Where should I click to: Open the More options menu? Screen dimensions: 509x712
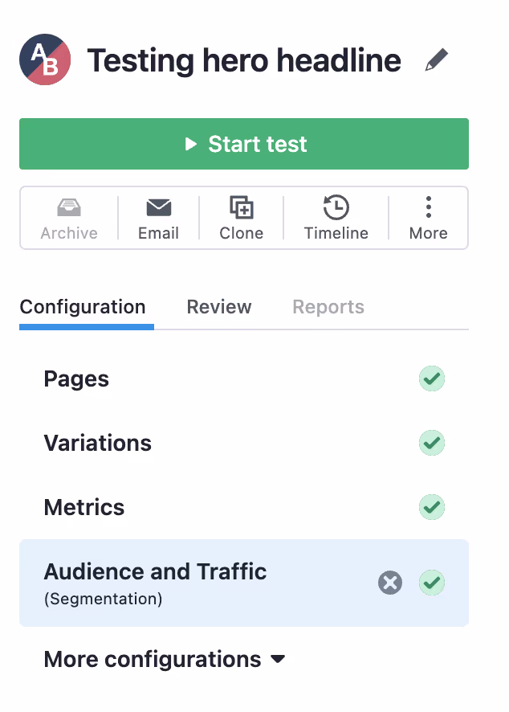(428, 219)
